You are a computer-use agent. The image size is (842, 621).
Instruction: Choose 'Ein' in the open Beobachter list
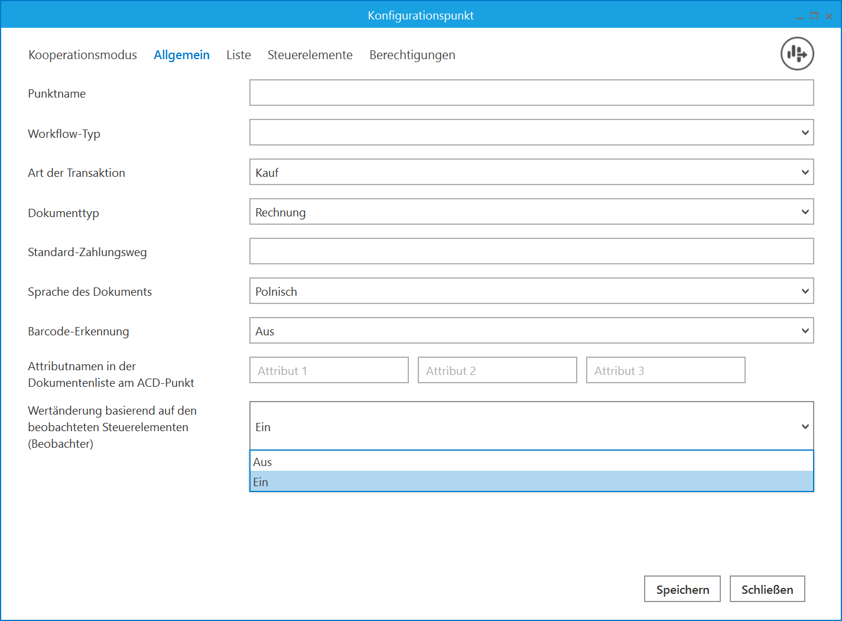pos(531,481)
